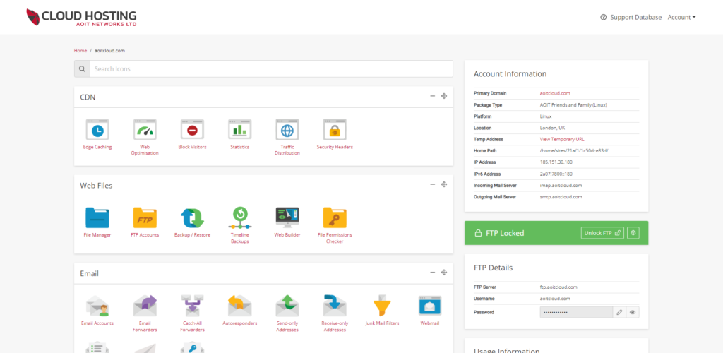Image resolution: width=723 pixels, height=353 pixels.
Task: Open View Temporary URL link
Action: pyautogui.click(x=562, y=139)
